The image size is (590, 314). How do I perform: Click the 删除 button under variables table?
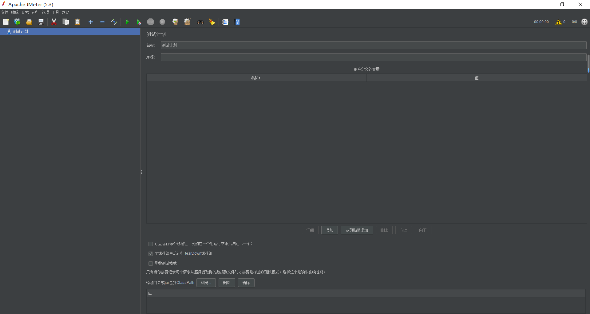tap(384, 230)
